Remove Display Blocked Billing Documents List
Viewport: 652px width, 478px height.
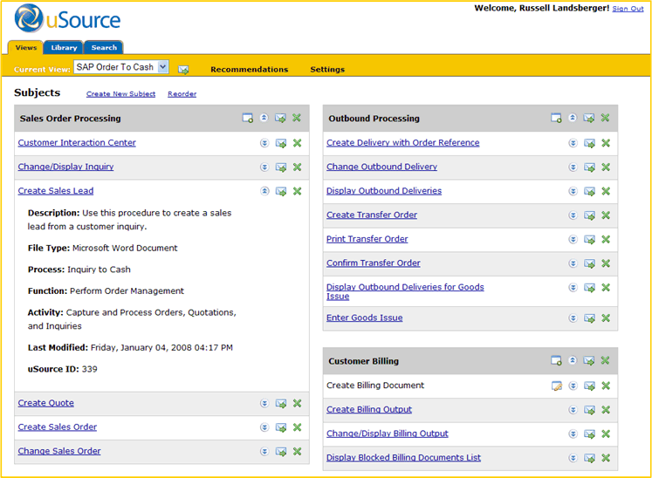pyautogui.click(x=606, y=458)
